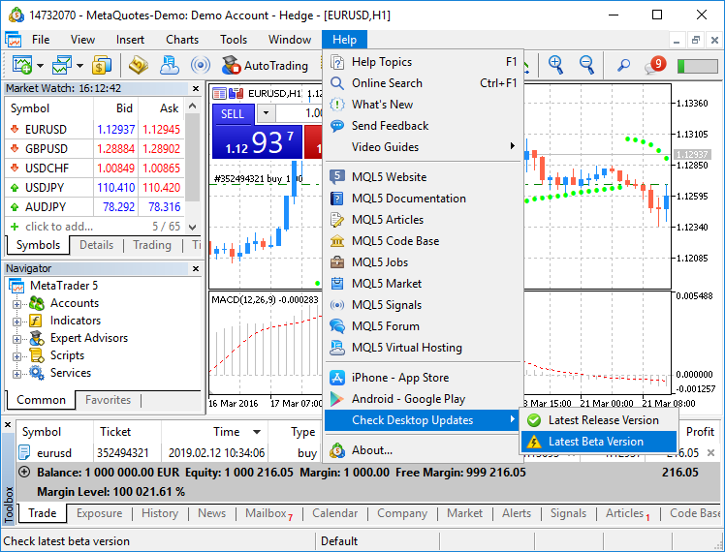Select MetaTrader 5 root in Navigator
Screen dimensions: 725x552
point(64,286)
